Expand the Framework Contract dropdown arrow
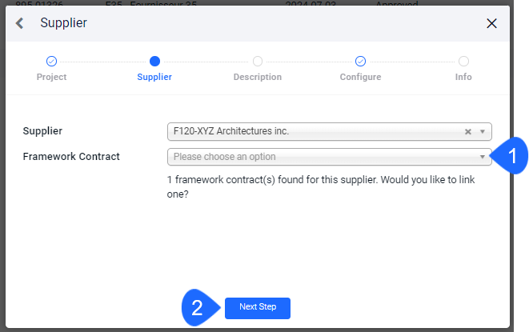Image resolution: width=529 pixels, height=332 pixels. pos(483,157)
